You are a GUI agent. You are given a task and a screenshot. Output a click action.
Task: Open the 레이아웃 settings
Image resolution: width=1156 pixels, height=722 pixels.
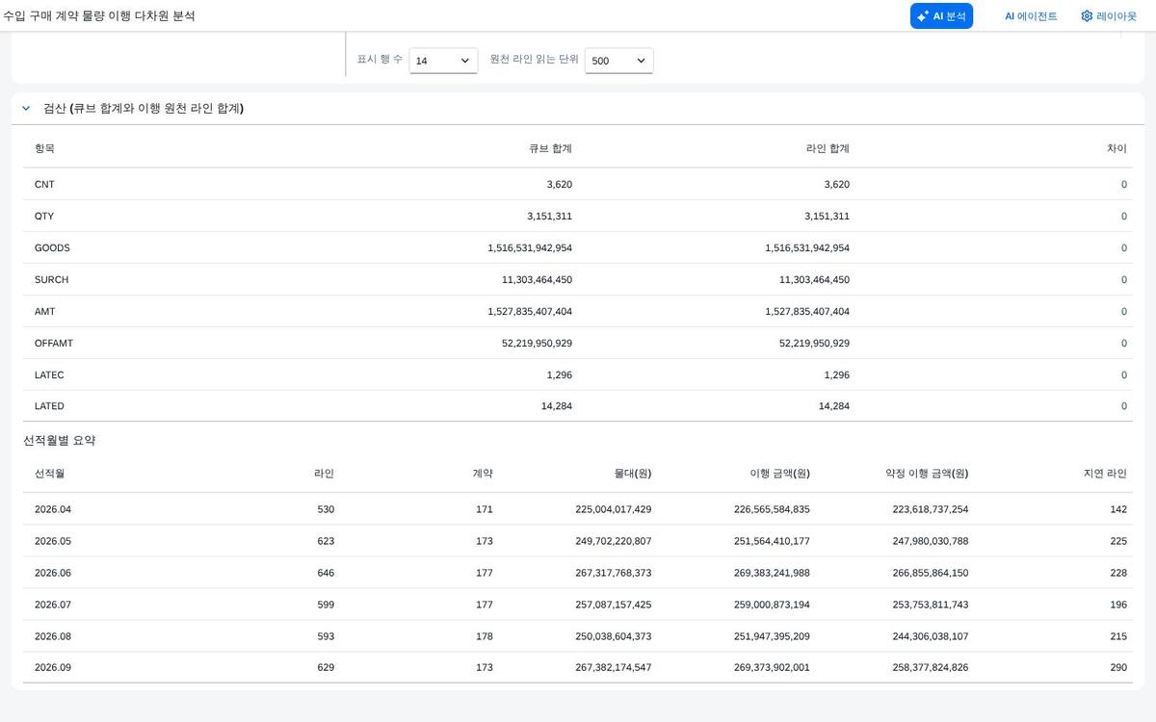1109,16
